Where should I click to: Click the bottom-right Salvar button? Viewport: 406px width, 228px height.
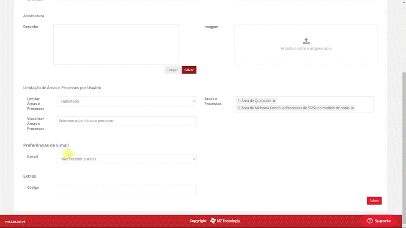click(374, 201)
